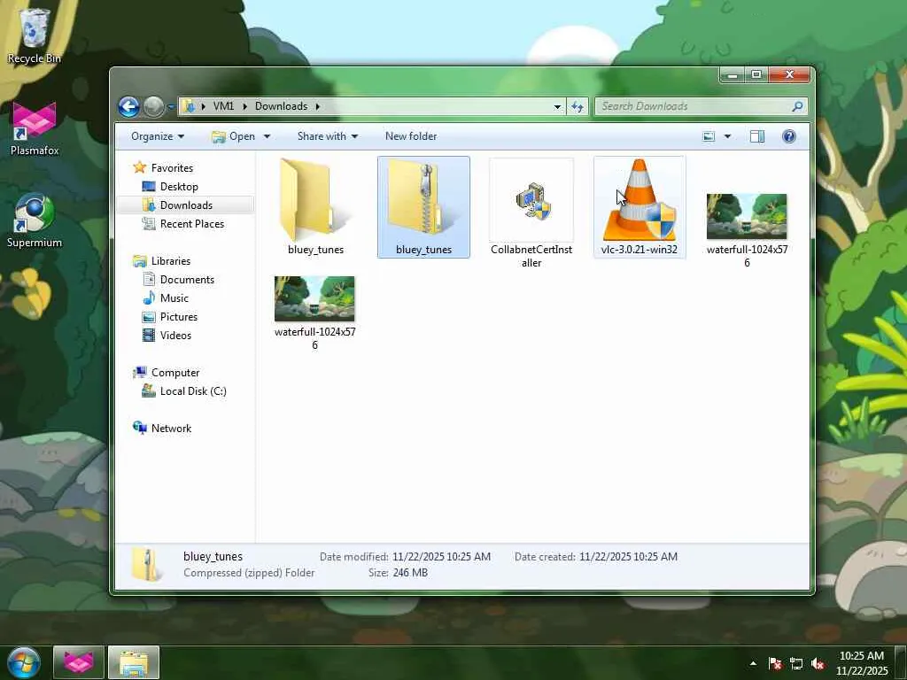This screenshot has width=907, height=680.
Task: Click the 246 MB size value
Action: (x=410, y=573)
